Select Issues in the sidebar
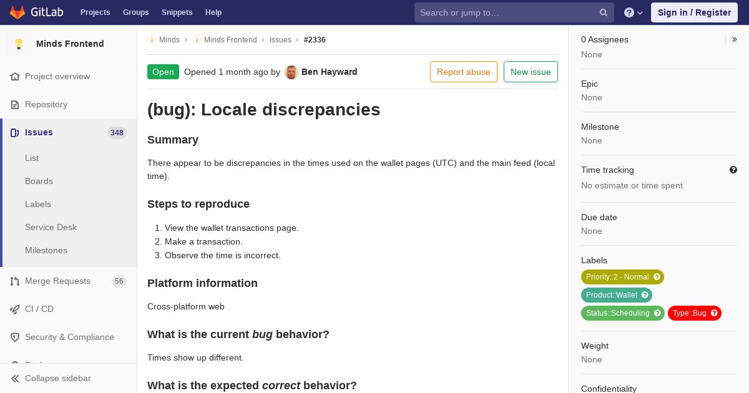The width and height of the screenshot is (749, 393). [69, 132]
